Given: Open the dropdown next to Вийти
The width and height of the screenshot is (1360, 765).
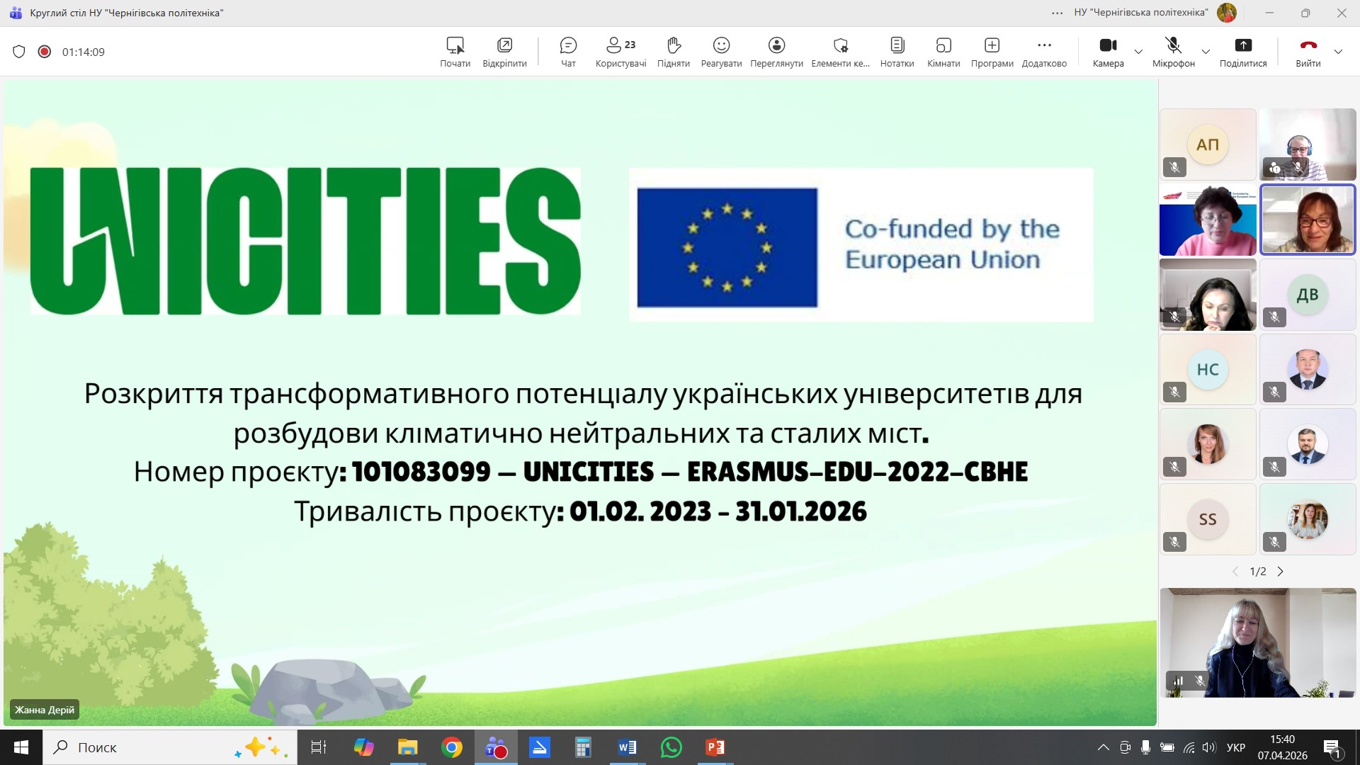Looking at the screenshot, I should [1338, 52].
